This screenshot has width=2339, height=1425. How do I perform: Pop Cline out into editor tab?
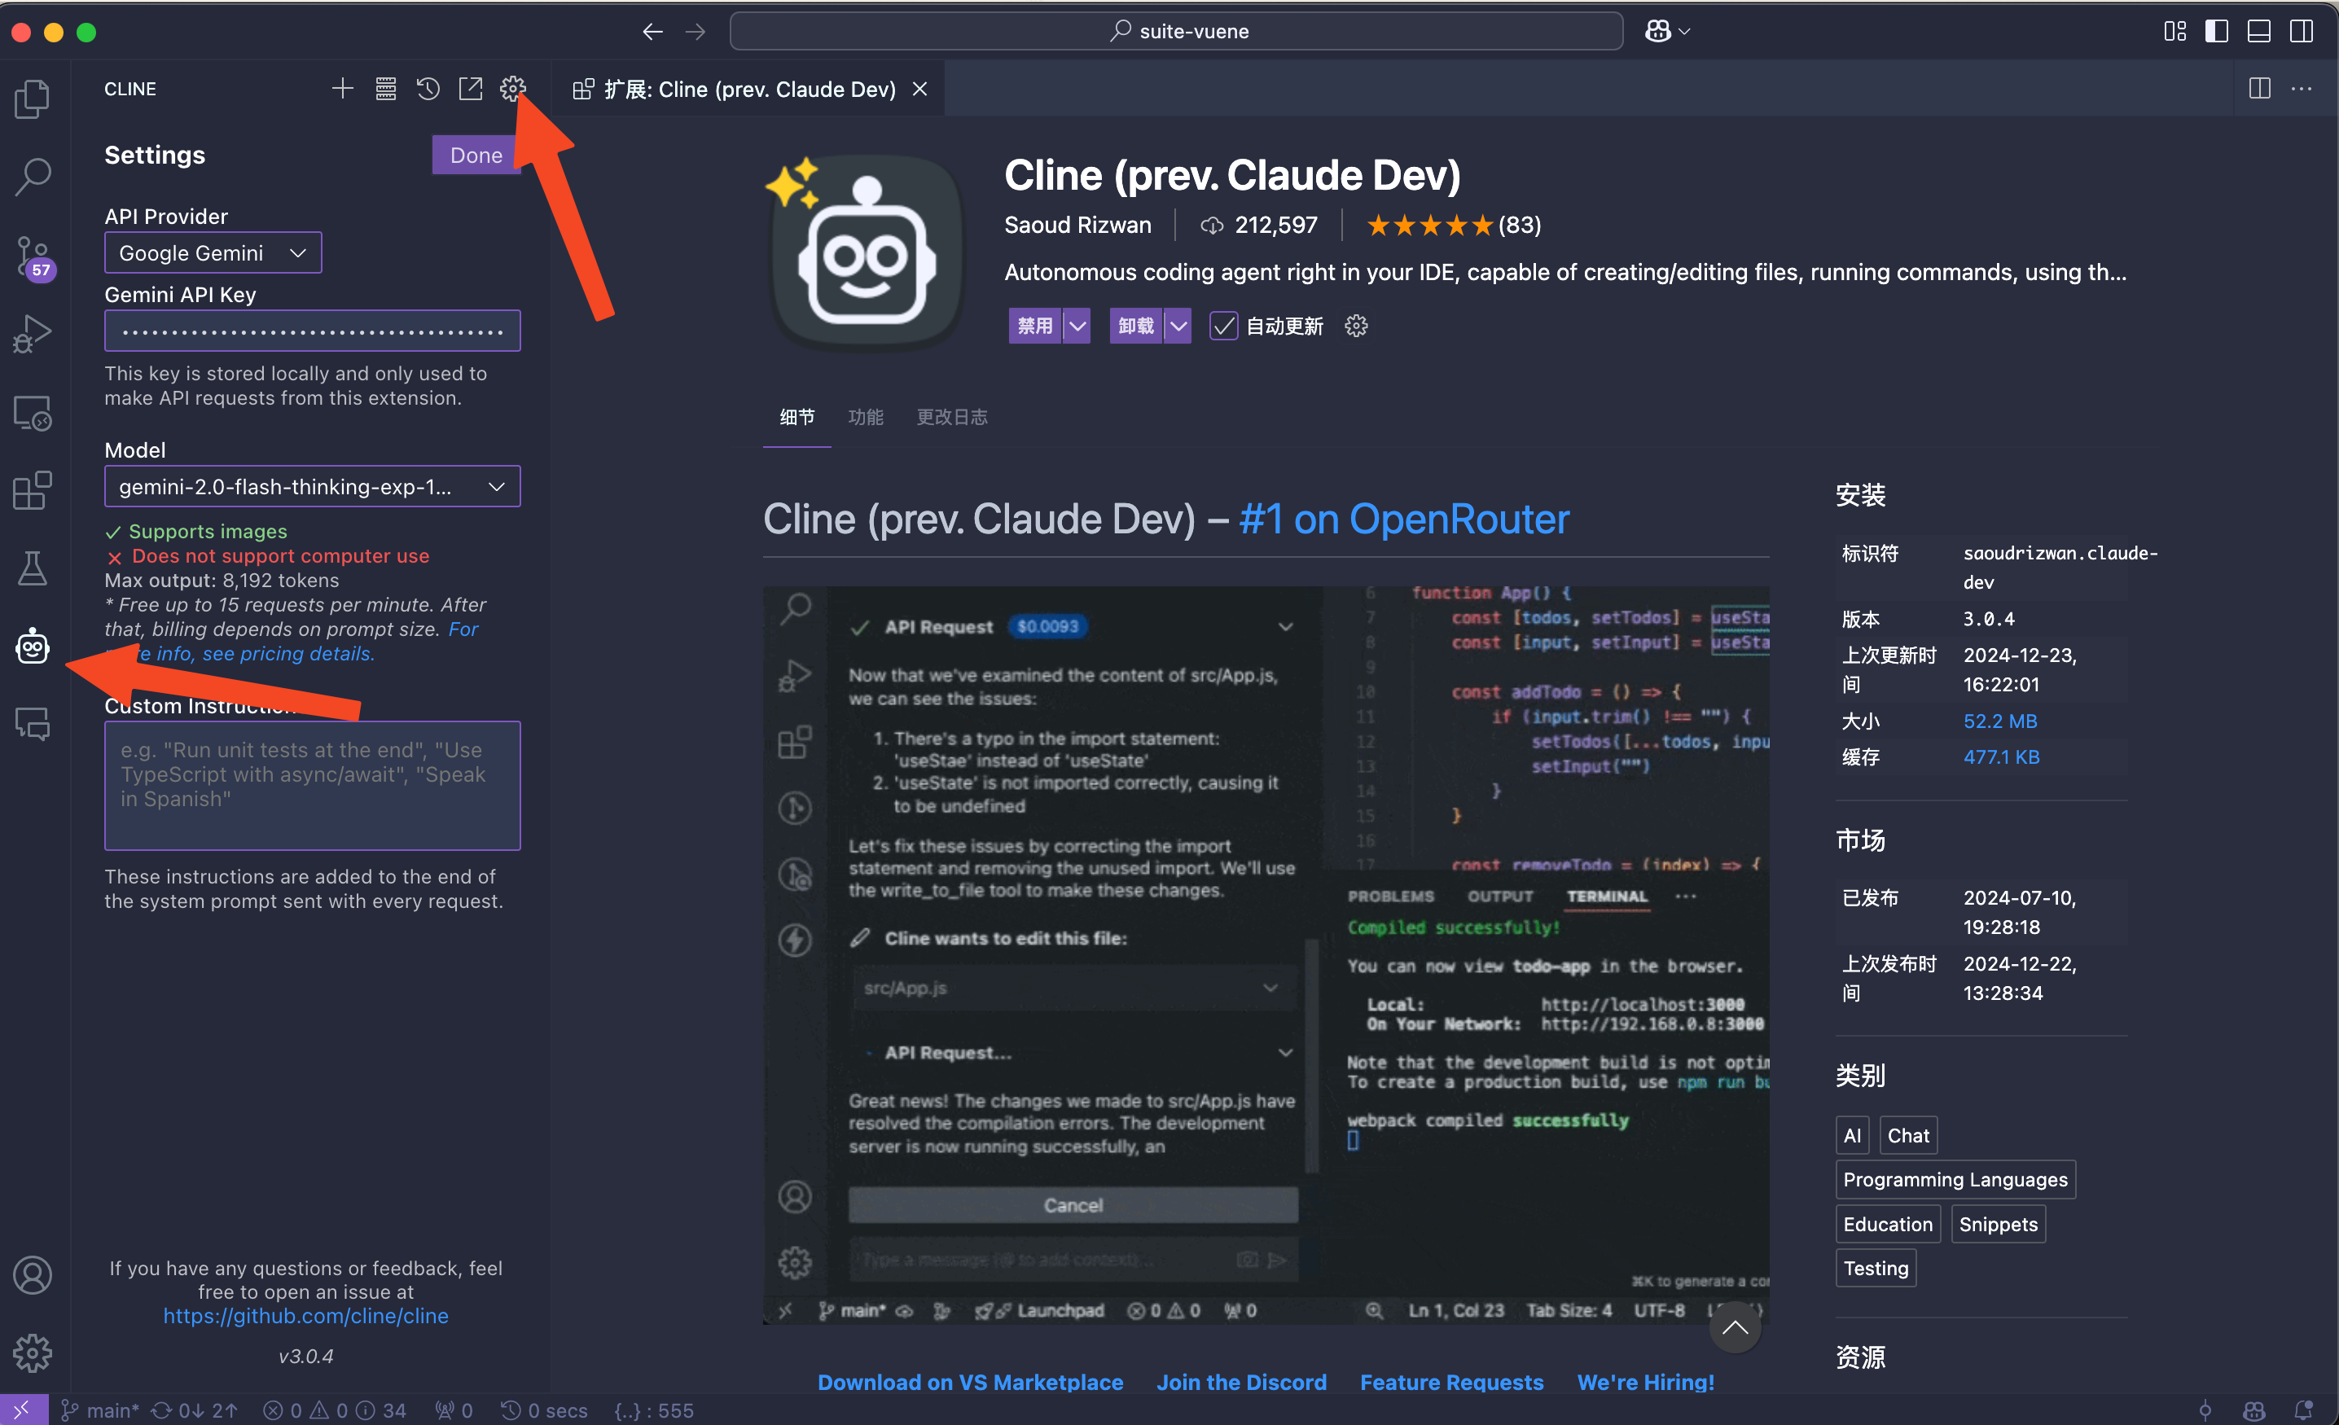pyautogui.click(x=471, y=88)
